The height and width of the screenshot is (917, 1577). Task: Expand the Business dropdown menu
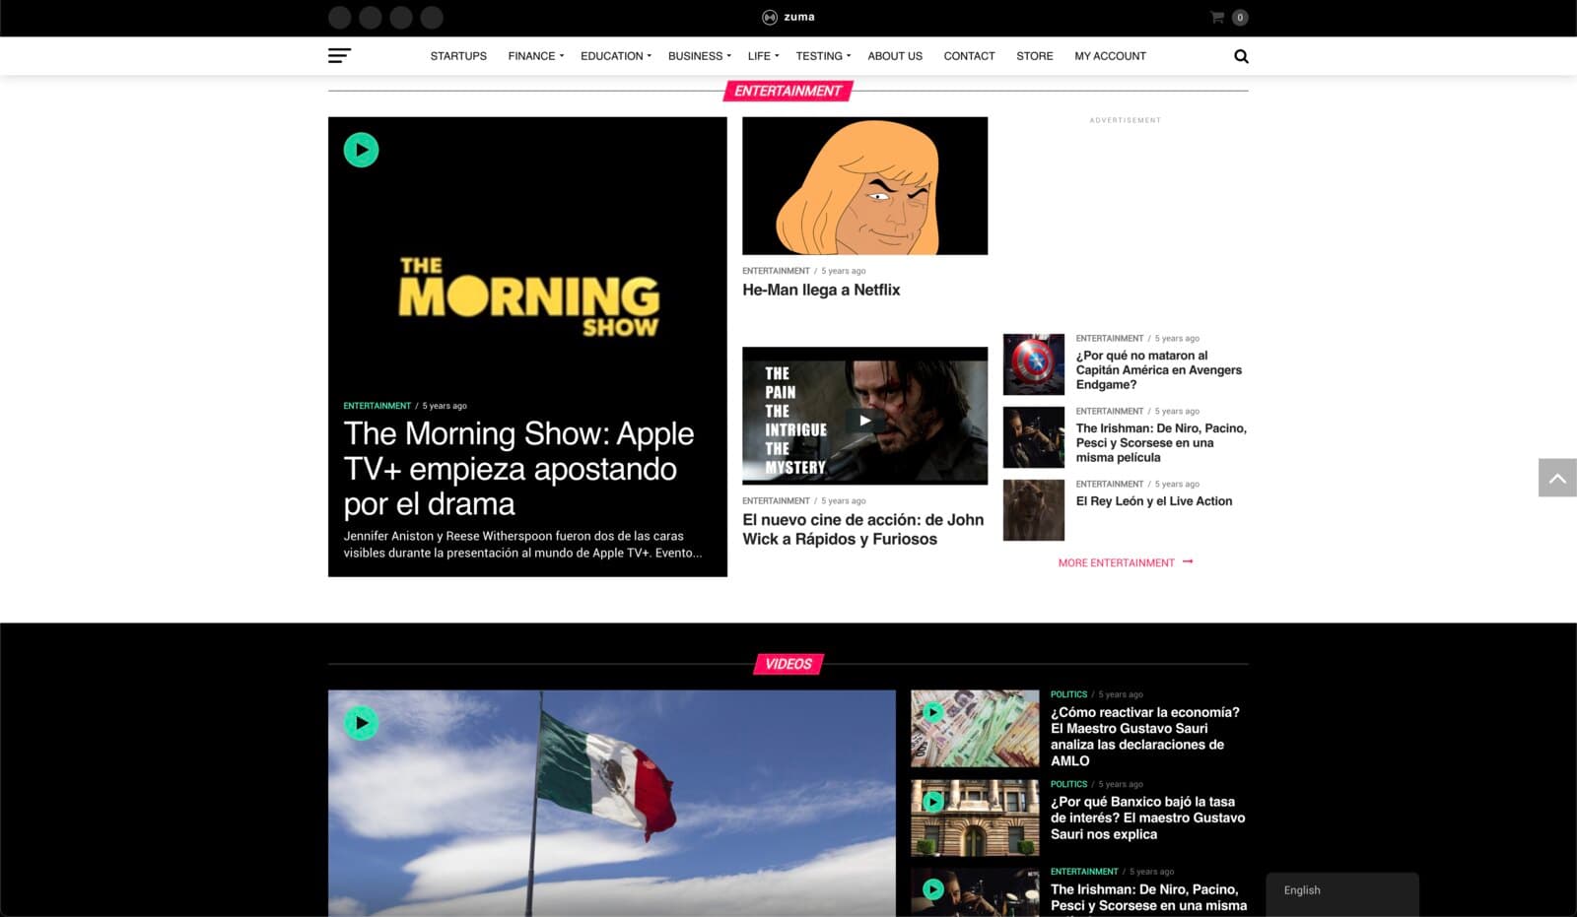(x=699, y=56)
